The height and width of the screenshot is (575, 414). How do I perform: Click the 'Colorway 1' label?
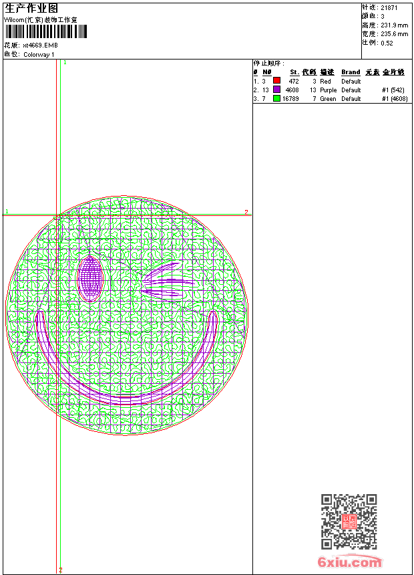pos(39,55)
